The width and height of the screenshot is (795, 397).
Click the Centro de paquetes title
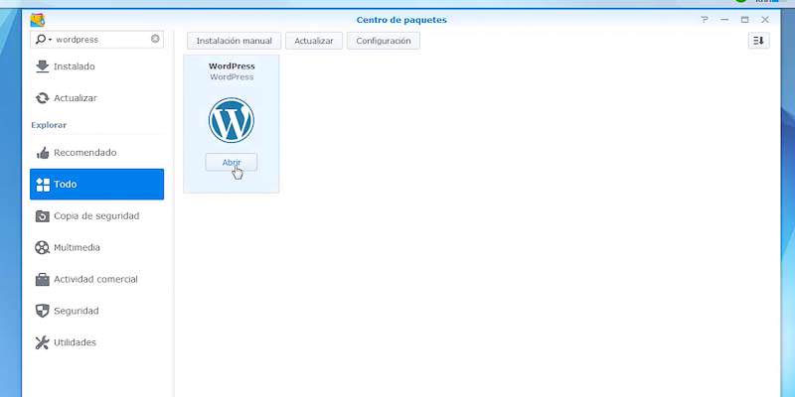point(401,20)
